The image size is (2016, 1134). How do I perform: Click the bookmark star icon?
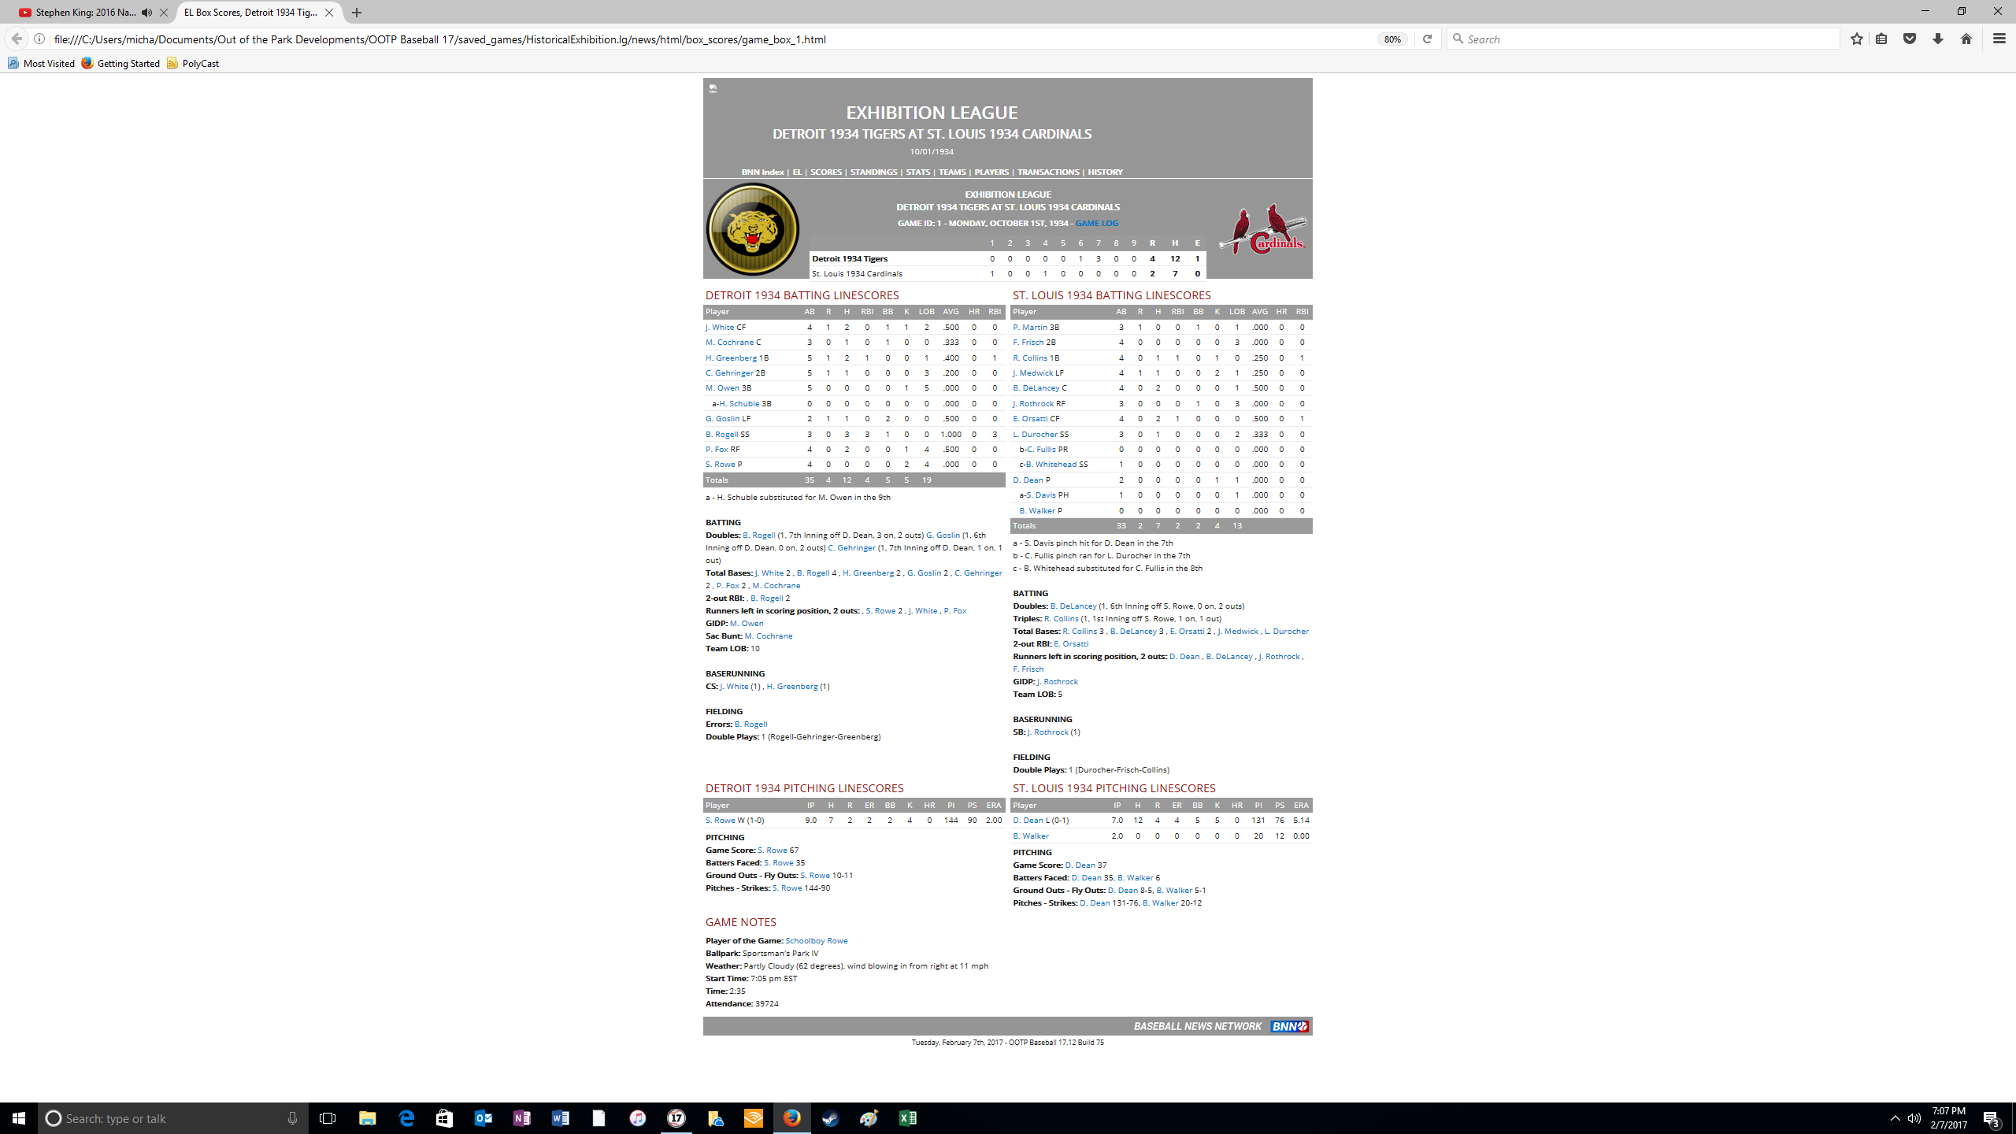pos(1856,39)
